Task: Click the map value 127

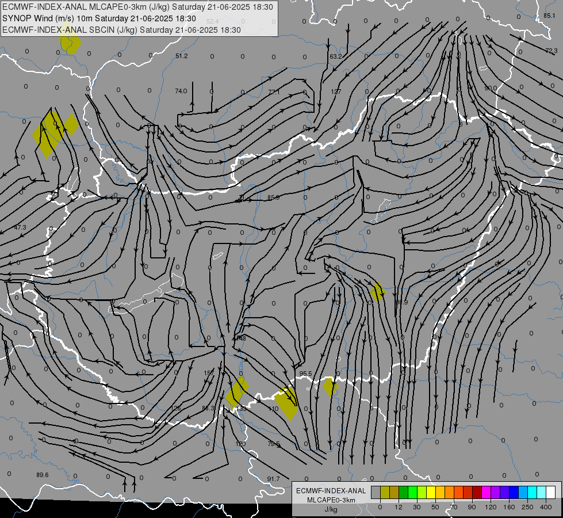Action: click(336, 92)
